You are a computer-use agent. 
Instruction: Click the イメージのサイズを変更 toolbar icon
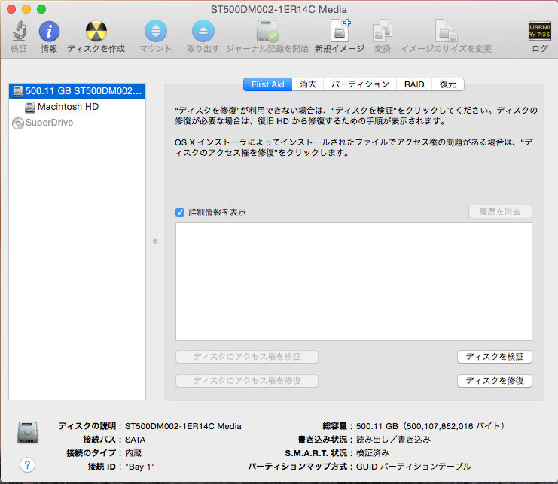tap(446, 31)
